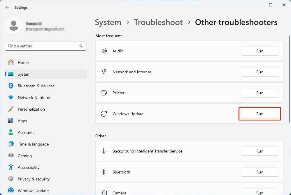Select the Home icon in the sidebar

click(11, 63)
